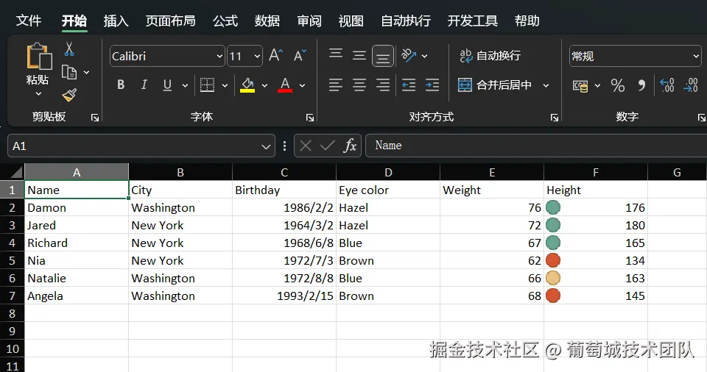Open the 对齐方式 group dialog launcher

tap(554, 118)
